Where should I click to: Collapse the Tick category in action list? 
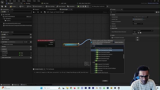[92, 62]
